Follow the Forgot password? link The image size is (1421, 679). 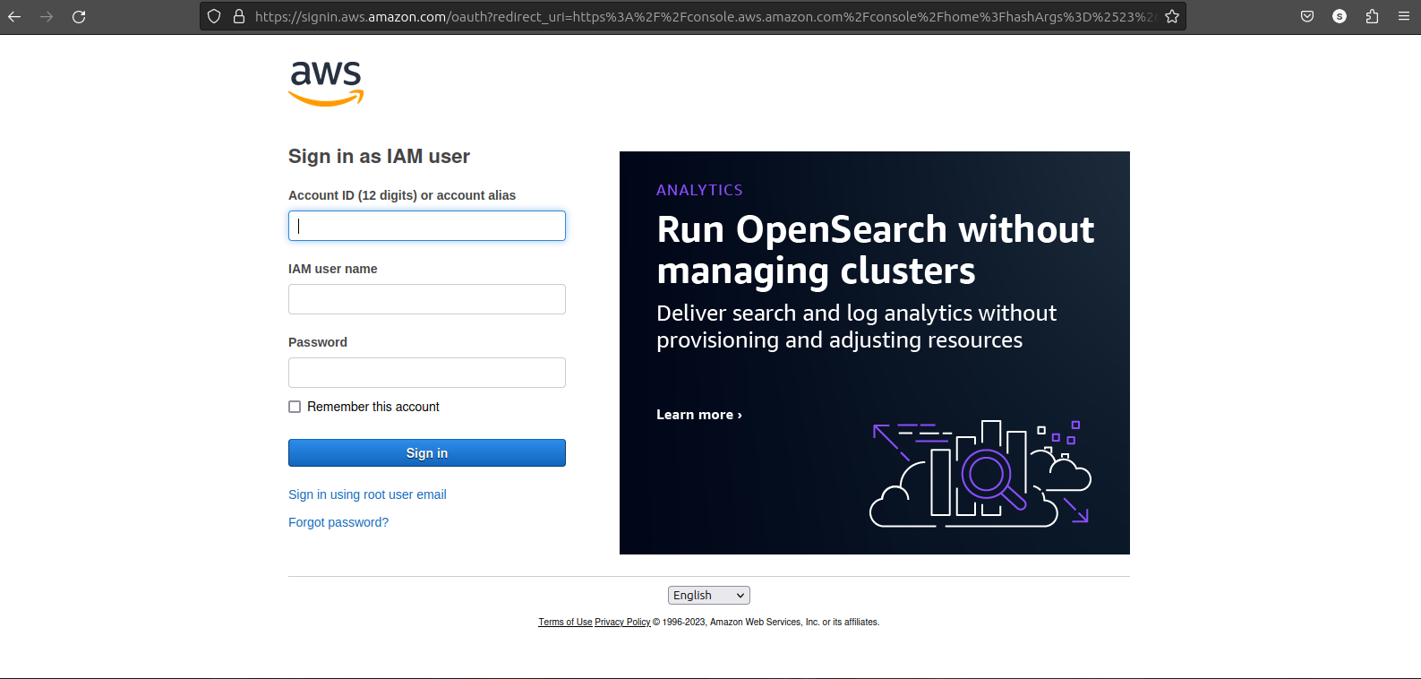coord(338,522)
